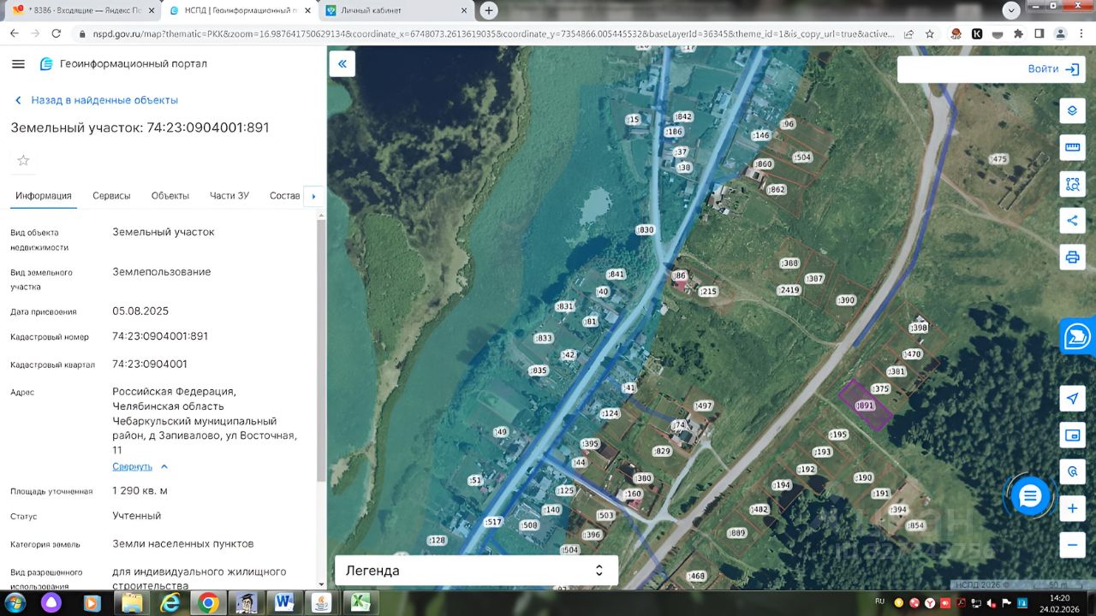The image size is (1096, 616).
Task: Zoom out of the map
Action: pyautogui.click(x=1071, y=544)
